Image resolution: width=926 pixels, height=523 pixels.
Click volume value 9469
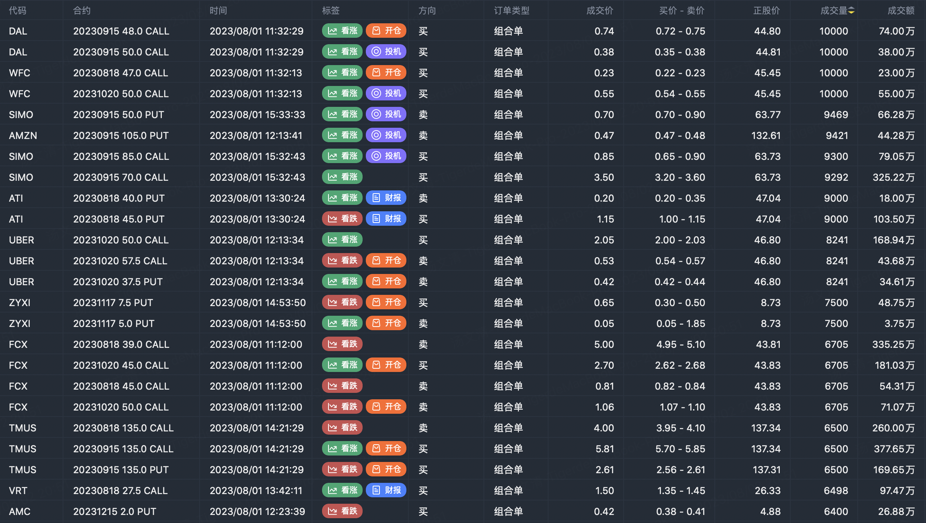coord(836,114)
